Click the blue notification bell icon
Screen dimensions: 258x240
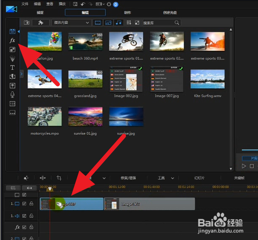(116, 4)
